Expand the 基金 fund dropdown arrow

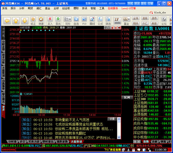tap(129, 19)
